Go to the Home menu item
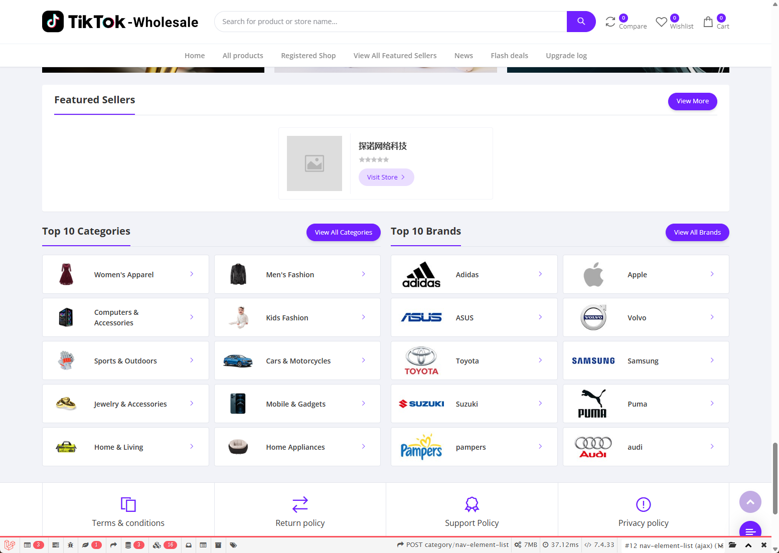The image size is (779, 553). 195,56
